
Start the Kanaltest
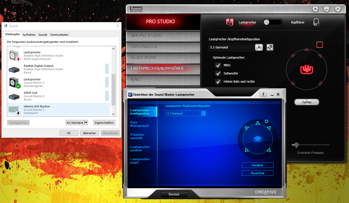coord(258,165)
